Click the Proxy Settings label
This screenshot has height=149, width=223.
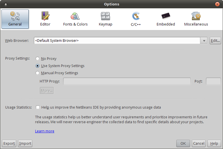[x=17, y=58]
